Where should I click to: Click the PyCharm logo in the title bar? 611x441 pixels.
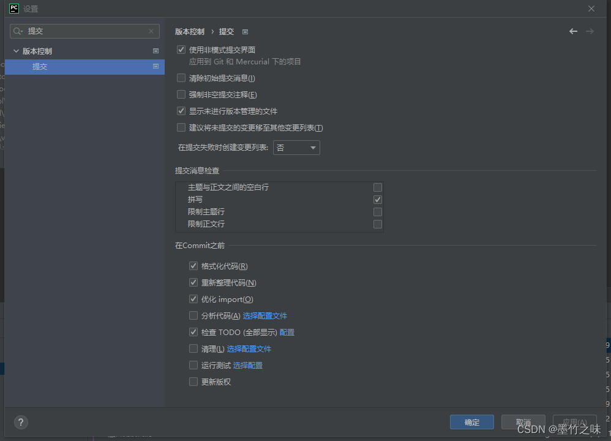pyautogui.click(x=13, y=8)
